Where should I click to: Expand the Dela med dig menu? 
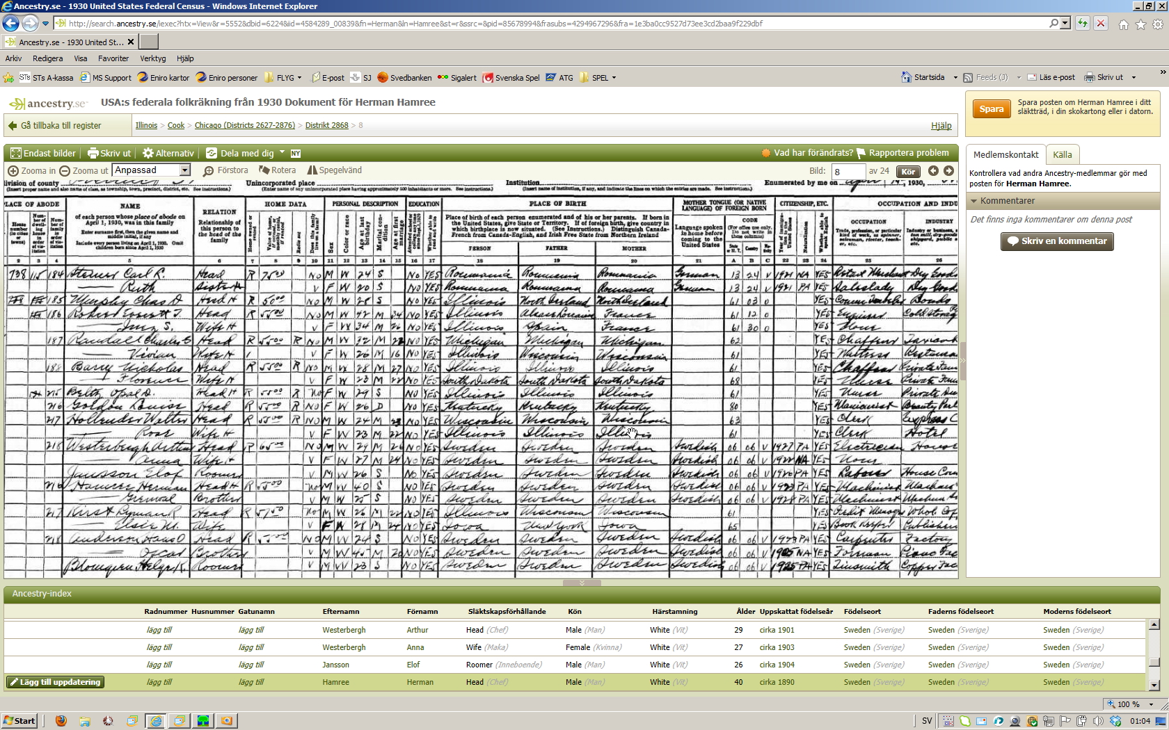[x=282, y=153]
